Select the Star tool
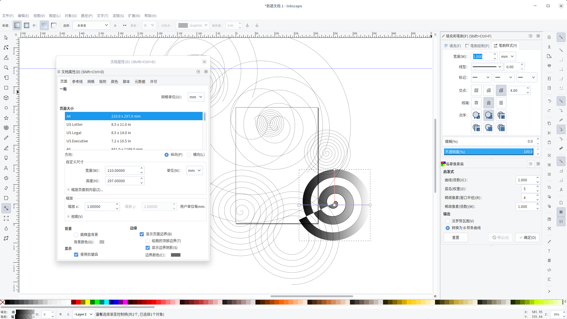567x319 pixels. point(6,118)
